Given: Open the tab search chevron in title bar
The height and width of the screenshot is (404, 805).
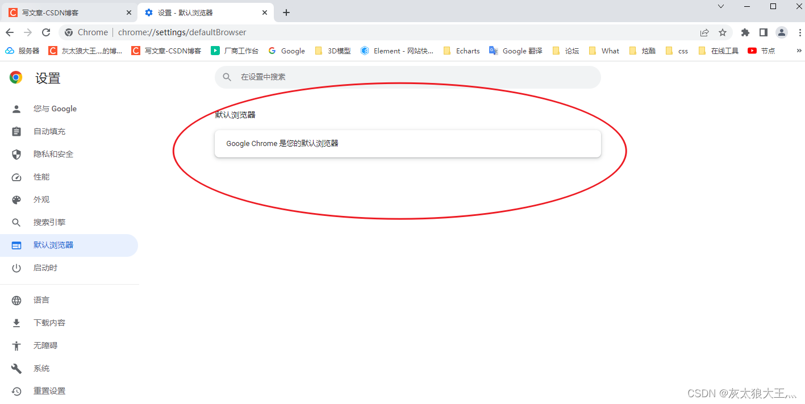Looking at the screenshot, I should 721,6.
